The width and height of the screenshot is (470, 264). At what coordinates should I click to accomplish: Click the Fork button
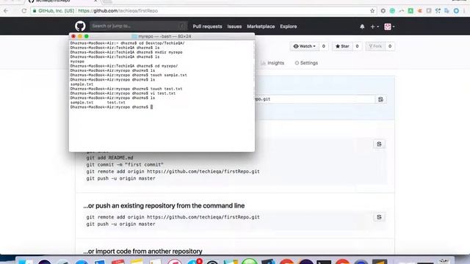pos(375,46)
